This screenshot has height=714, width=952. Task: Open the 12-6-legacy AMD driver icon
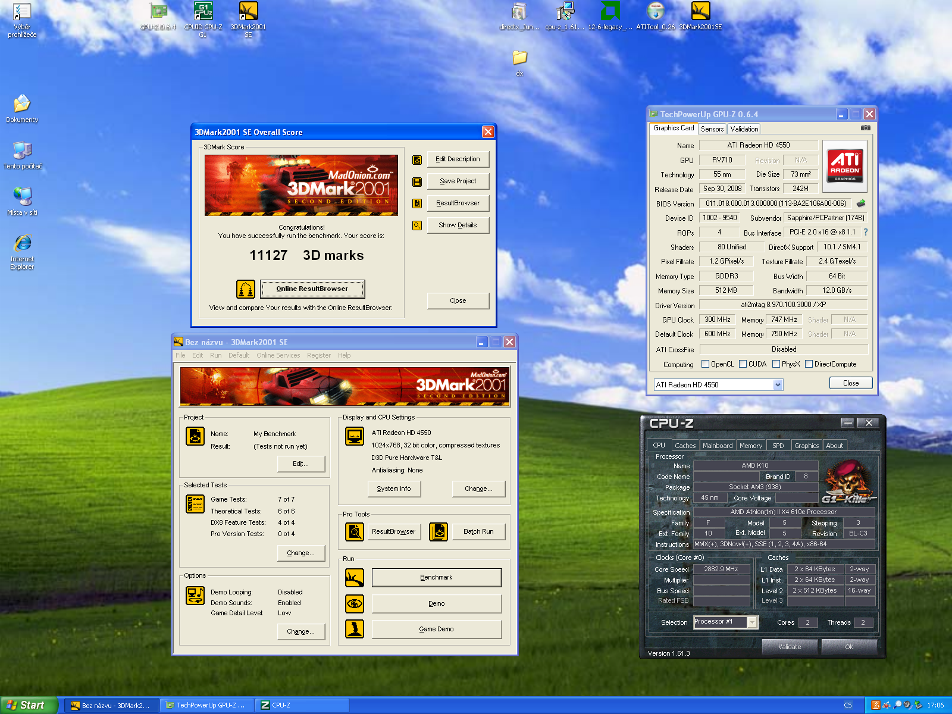point(610,17)
